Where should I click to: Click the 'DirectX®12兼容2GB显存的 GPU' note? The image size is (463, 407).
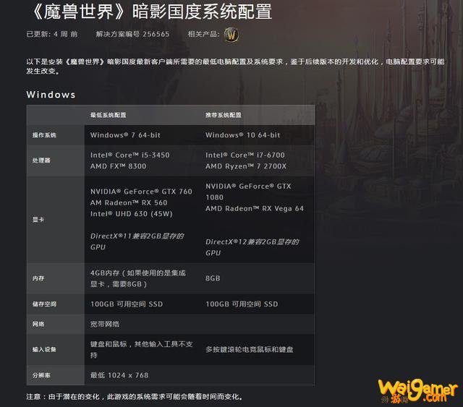click(x=252, y=247)
